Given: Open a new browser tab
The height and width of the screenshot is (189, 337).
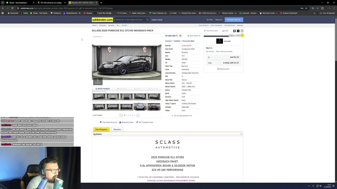Looking at the screenshot, I should tap(101, 3).
